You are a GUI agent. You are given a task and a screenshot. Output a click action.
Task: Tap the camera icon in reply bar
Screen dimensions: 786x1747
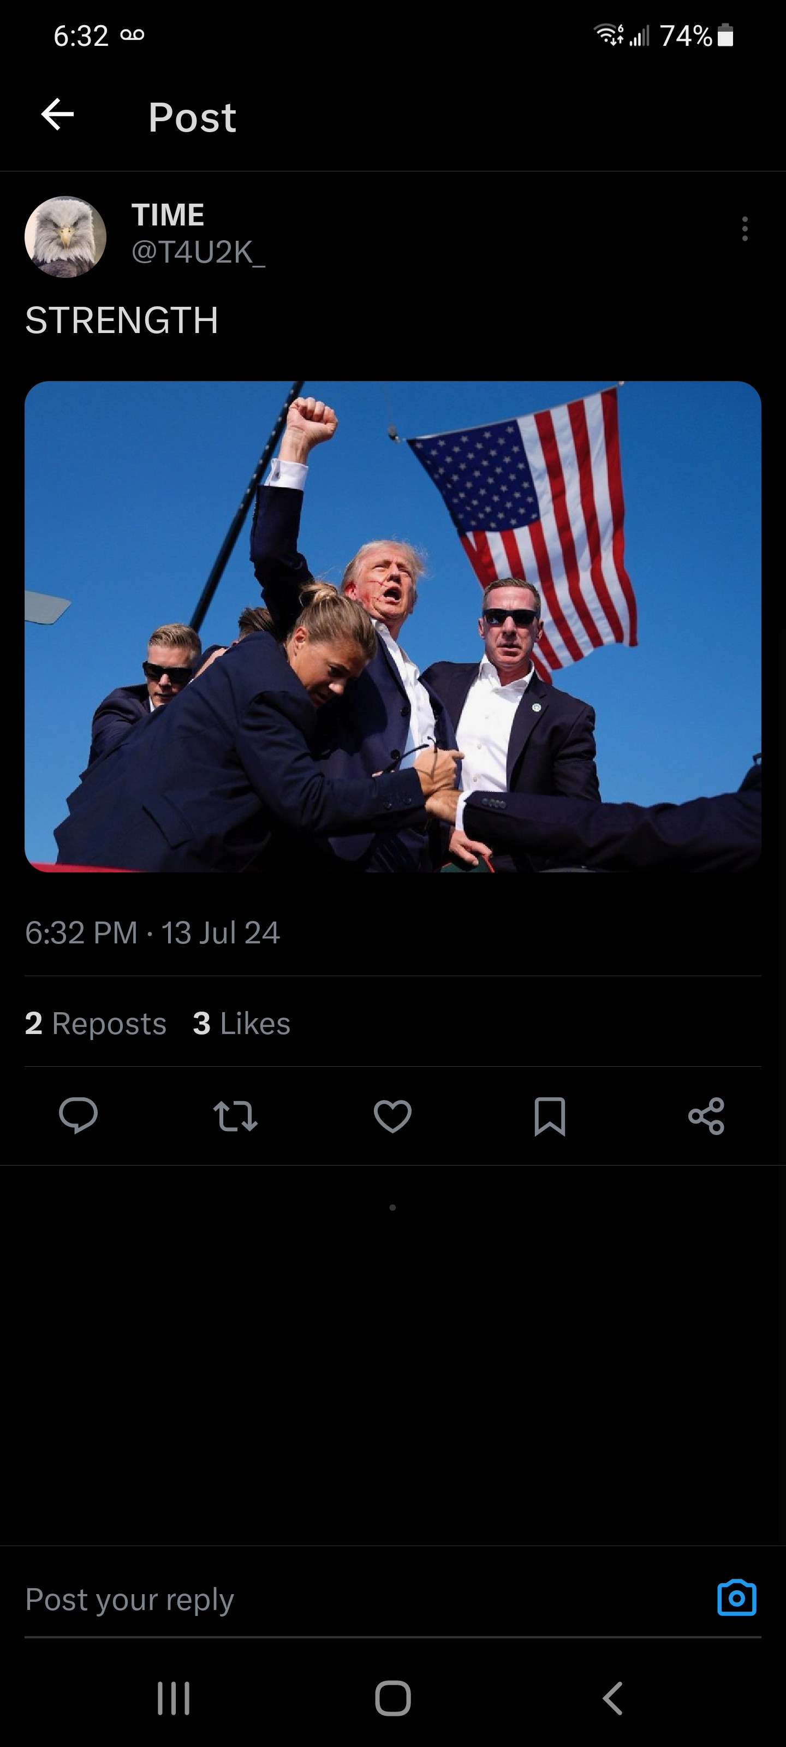coord(736,1598)
